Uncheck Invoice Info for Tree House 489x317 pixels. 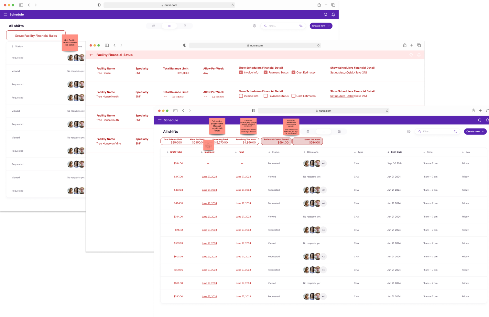click(241, 73)
